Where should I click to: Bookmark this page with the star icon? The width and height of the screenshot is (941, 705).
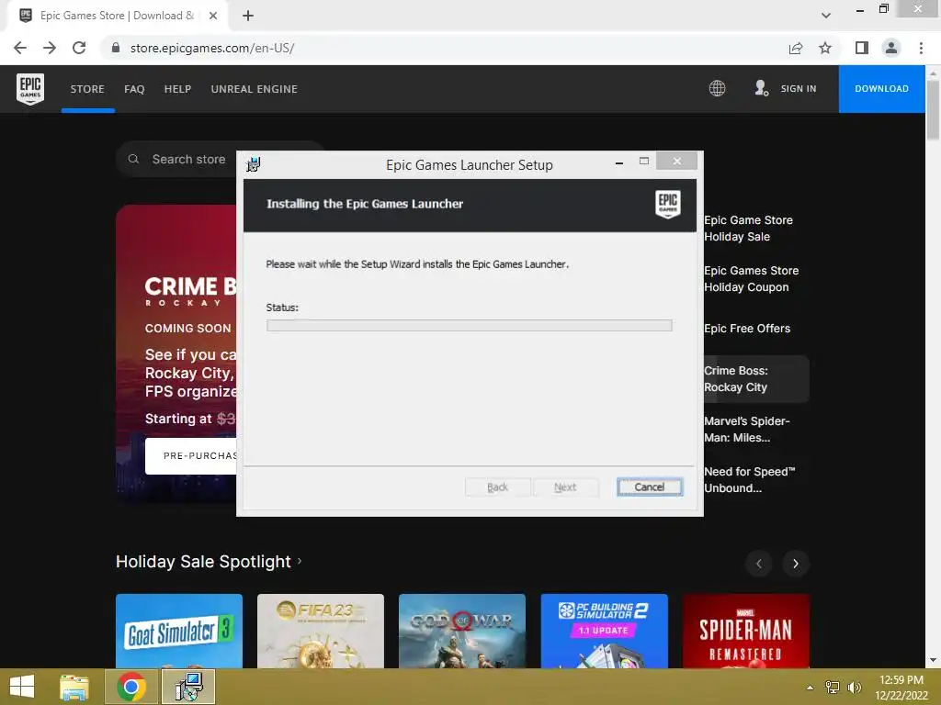tap(825, 48)
